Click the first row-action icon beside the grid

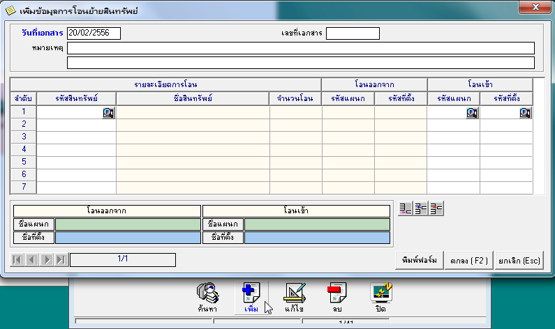[x=406, y=208]
